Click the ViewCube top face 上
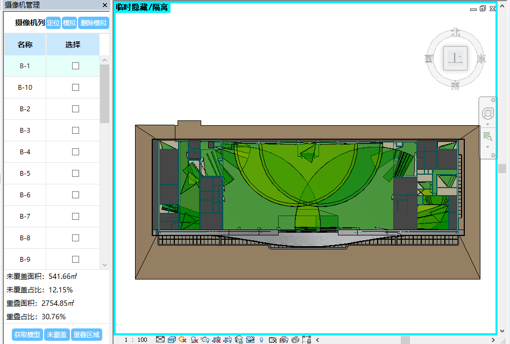 (x=455, y=58)
